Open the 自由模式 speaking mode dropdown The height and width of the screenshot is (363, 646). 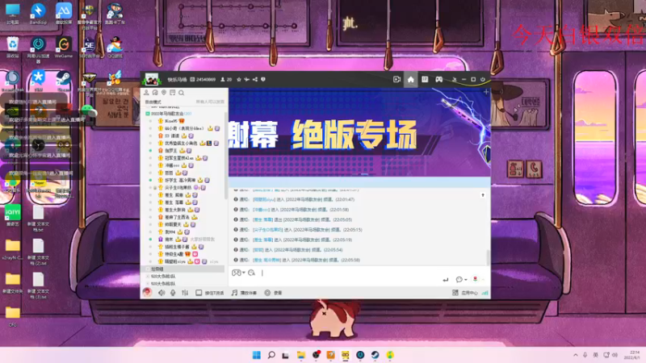153,102
